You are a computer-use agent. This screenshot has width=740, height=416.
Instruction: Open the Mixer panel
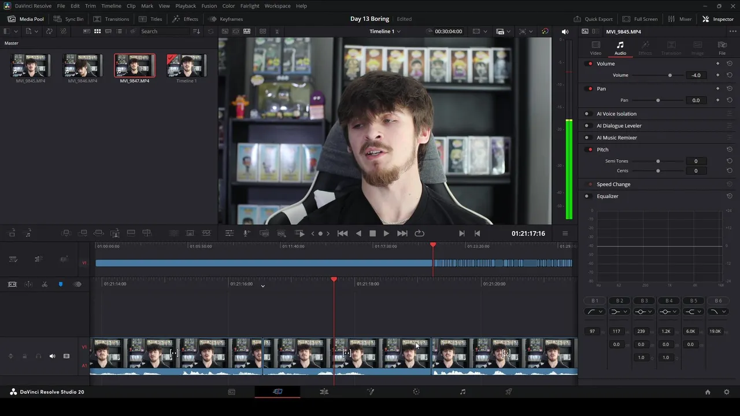pyautogui.click(x=680, y=19)
